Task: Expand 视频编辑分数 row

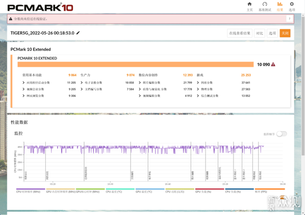Action: point(140,96)
